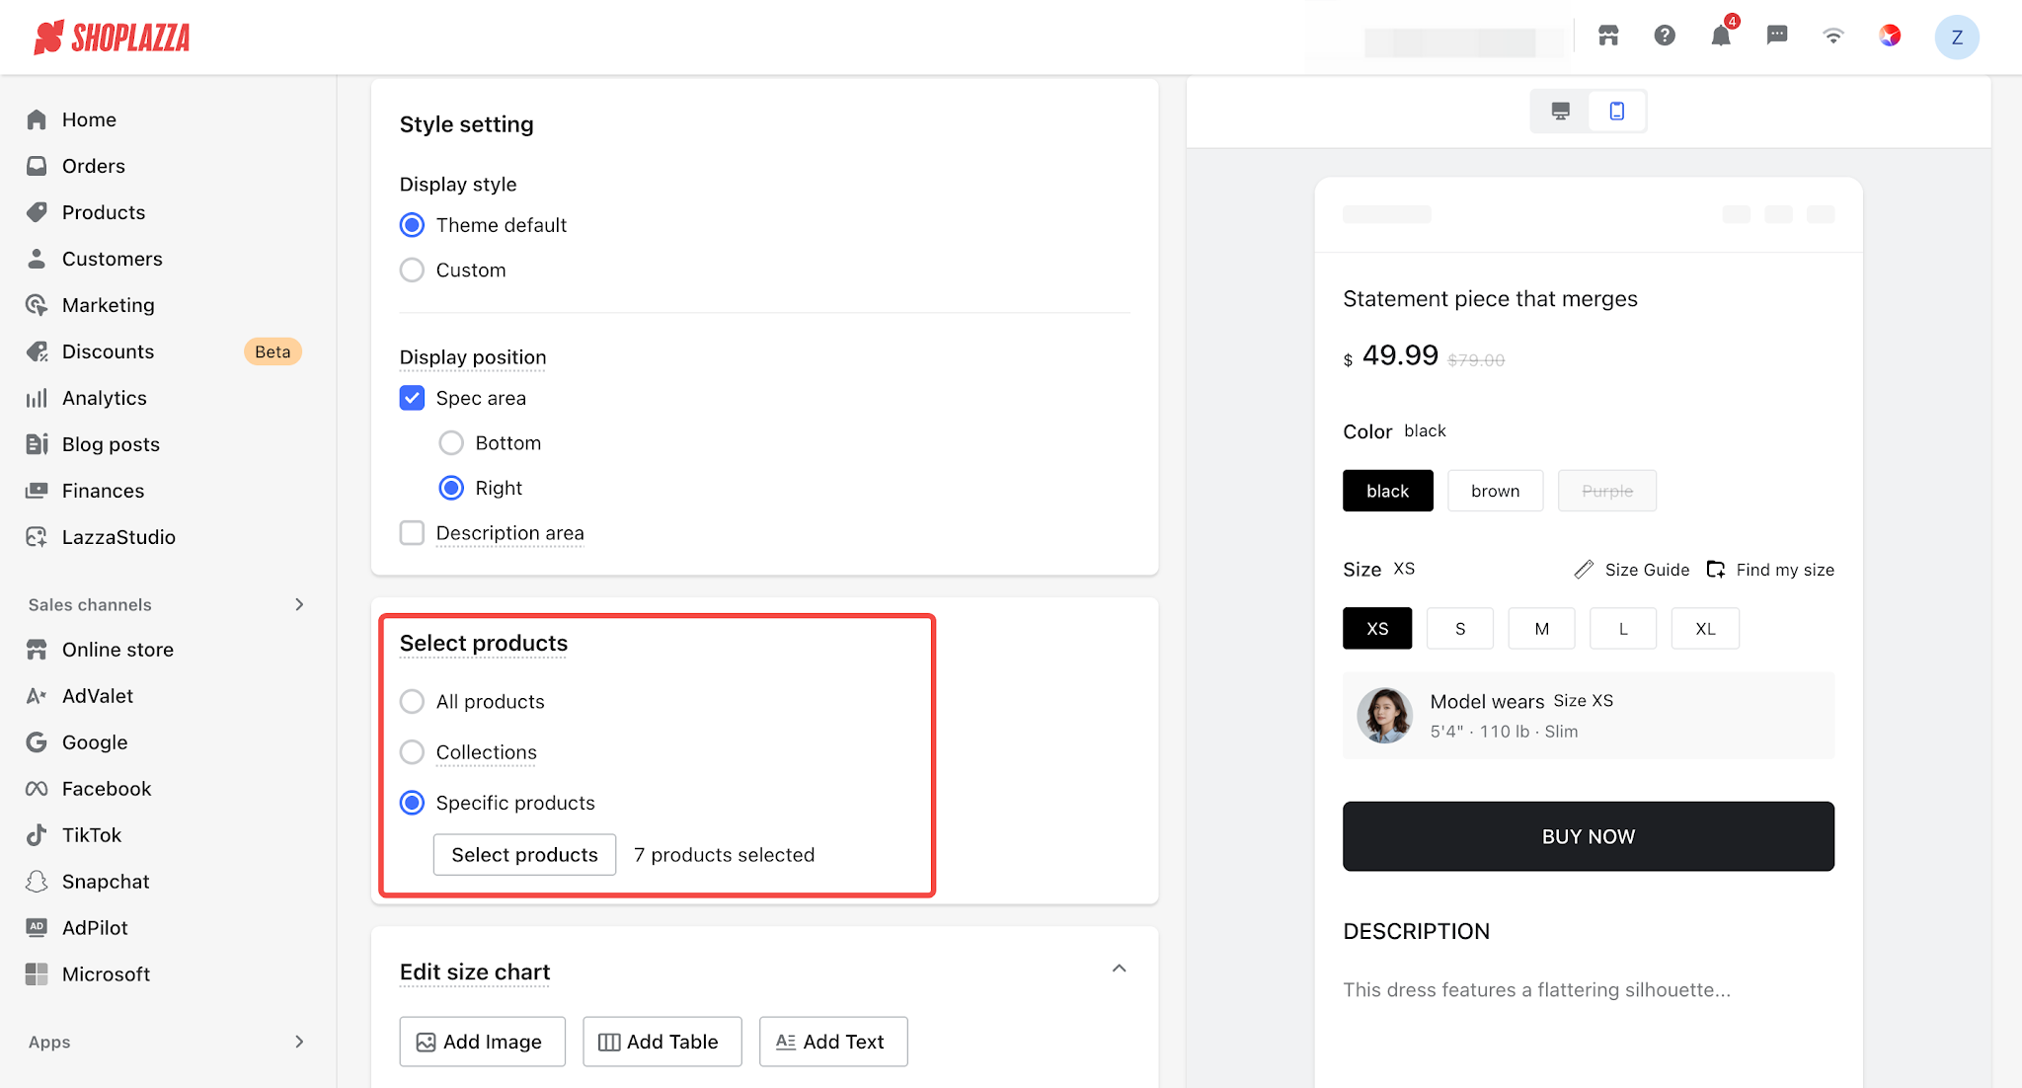2022x1088 pixels.
Task: Open Online store sales channel
Action: tap(117, 650)
